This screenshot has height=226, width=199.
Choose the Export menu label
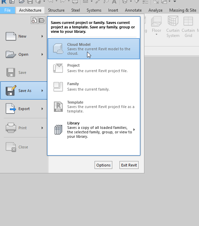24,109
